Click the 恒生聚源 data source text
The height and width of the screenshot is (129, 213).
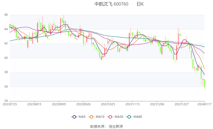coord(116,127)
